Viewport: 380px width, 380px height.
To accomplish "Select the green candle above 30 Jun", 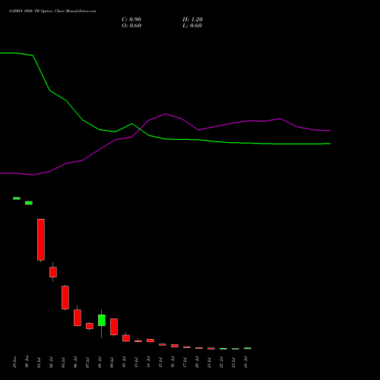I will coord(29,203).
